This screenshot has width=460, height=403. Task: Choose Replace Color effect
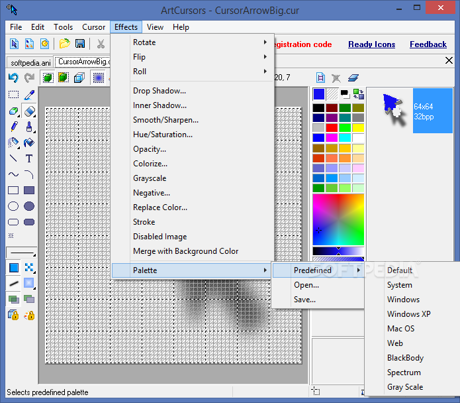pos(193,207)
